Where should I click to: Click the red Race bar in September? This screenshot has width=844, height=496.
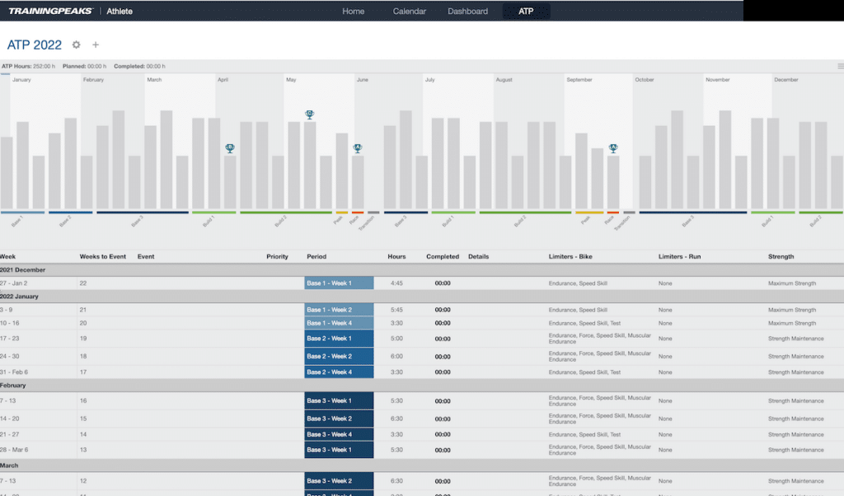[613, 213]
